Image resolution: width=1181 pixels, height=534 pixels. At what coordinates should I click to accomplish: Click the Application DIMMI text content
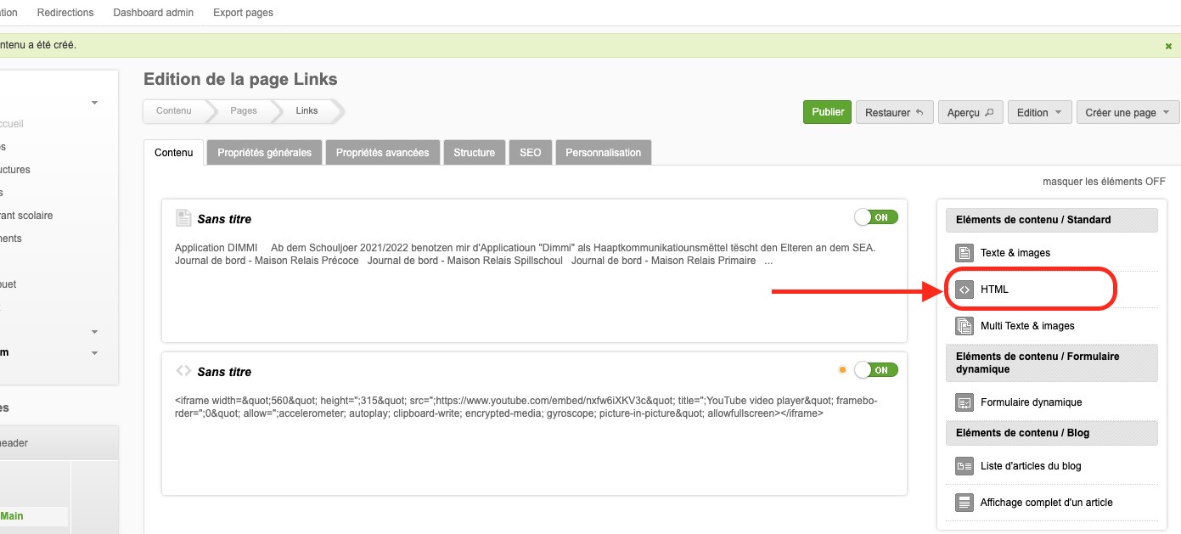point(525,254)
